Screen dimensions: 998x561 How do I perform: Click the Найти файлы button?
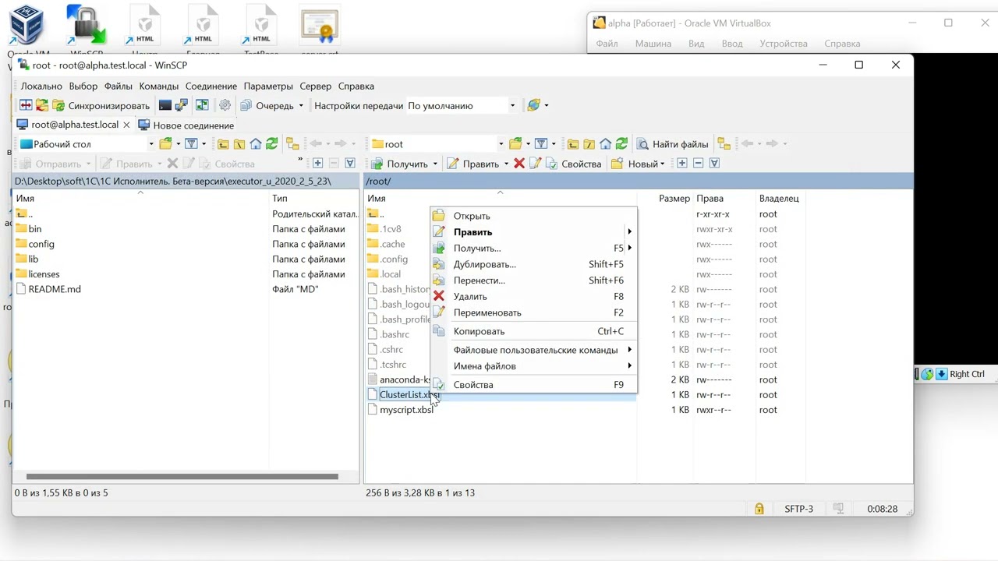tap(673, 144)
